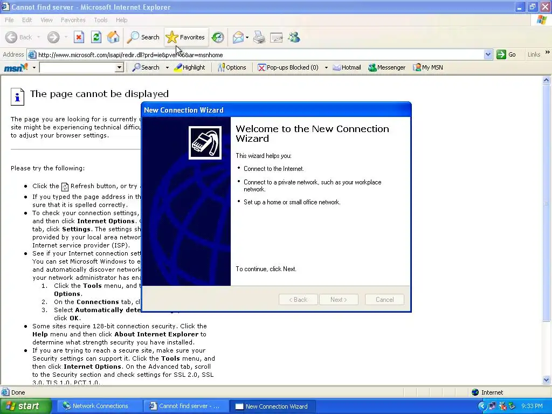Click the page scrollbar down arrow
This screenshot has height=414, width=552.
pos(547,379)
